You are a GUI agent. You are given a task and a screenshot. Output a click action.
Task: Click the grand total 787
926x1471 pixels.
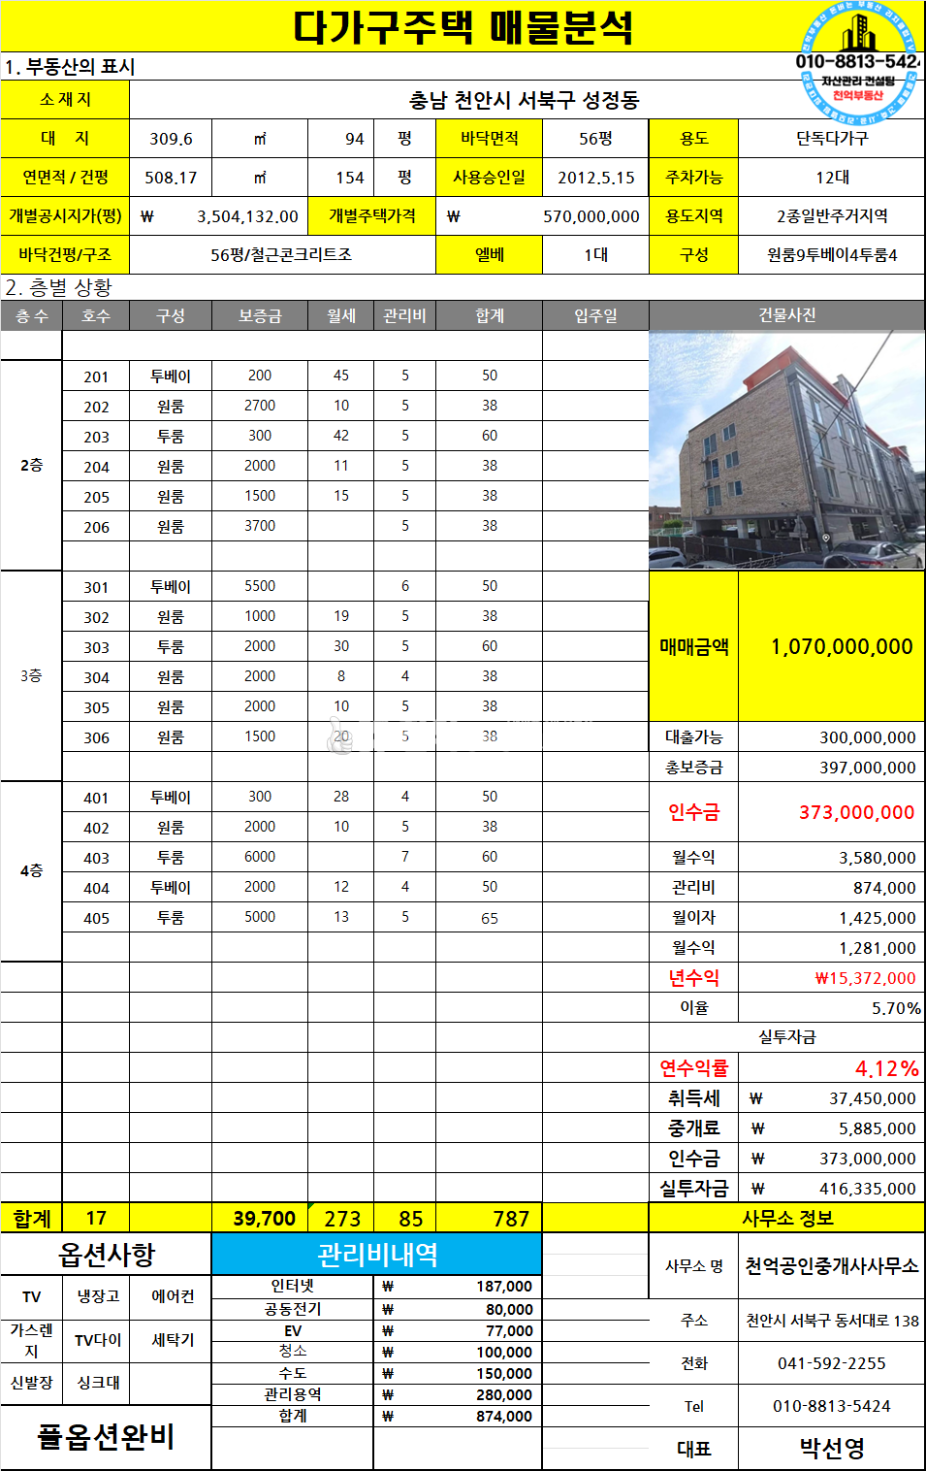[x=511, y=1219]
